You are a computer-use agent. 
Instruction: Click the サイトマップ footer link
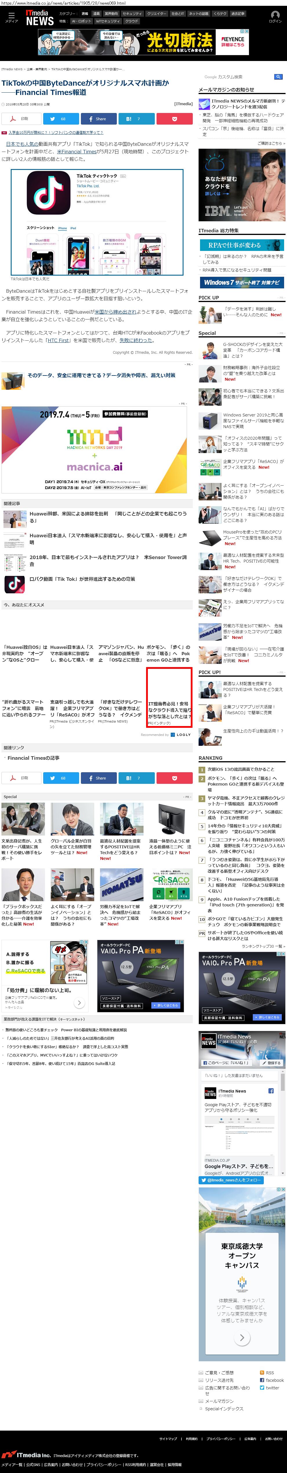click(168, 1439)
